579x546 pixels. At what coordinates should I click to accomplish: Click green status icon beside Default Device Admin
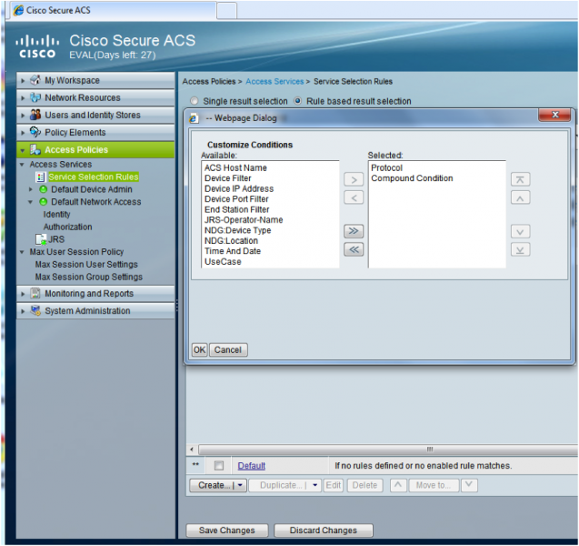click(x=44, y=189)
